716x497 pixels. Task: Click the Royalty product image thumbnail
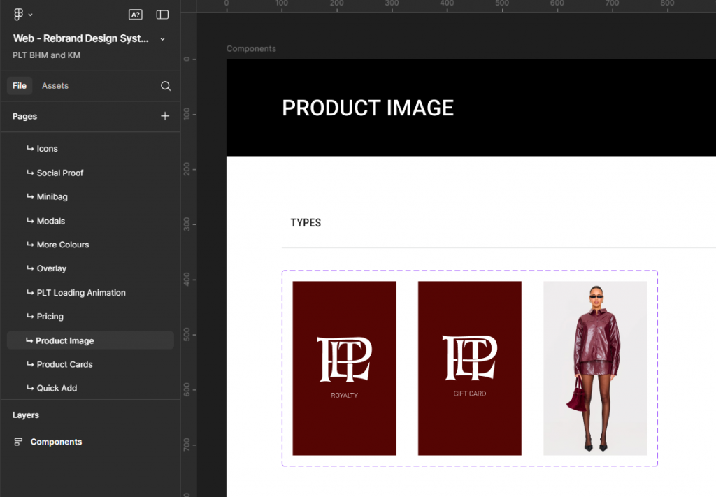pyautogui.click(x=344, y=368)
